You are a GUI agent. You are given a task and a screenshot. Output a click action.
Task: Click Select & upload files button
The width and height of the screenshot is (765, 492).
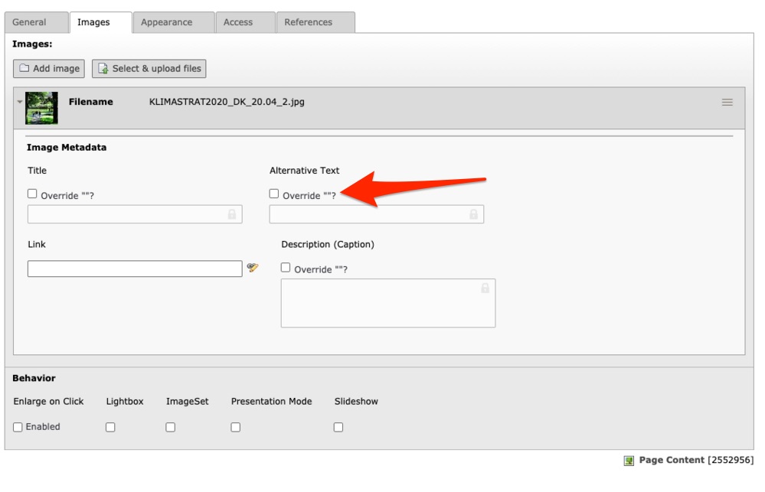pyautogui.click(x=149, y=69)
